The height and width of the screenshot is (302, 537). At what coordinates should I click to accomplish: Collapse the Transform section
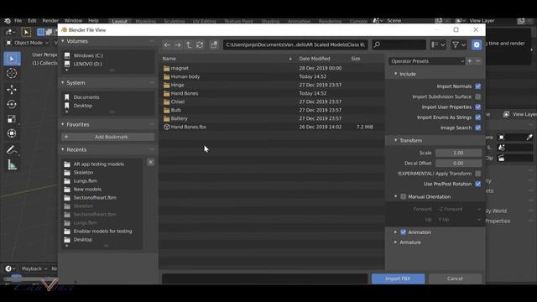tap(396, 140)
